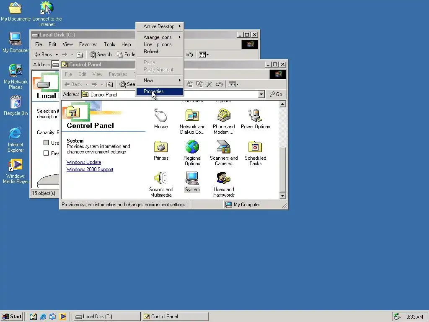The image size is (429, 322).
Task: Select the Recycle Bin desktop icon
Action: point(16,105)
